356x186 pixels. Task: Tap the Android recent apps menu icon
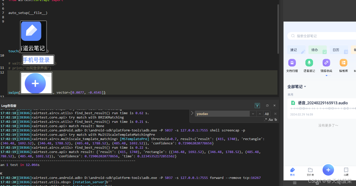(x=295, y=183)
